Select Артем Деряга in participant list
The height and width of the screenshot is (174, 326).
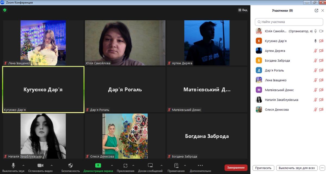tap(275, 51)
